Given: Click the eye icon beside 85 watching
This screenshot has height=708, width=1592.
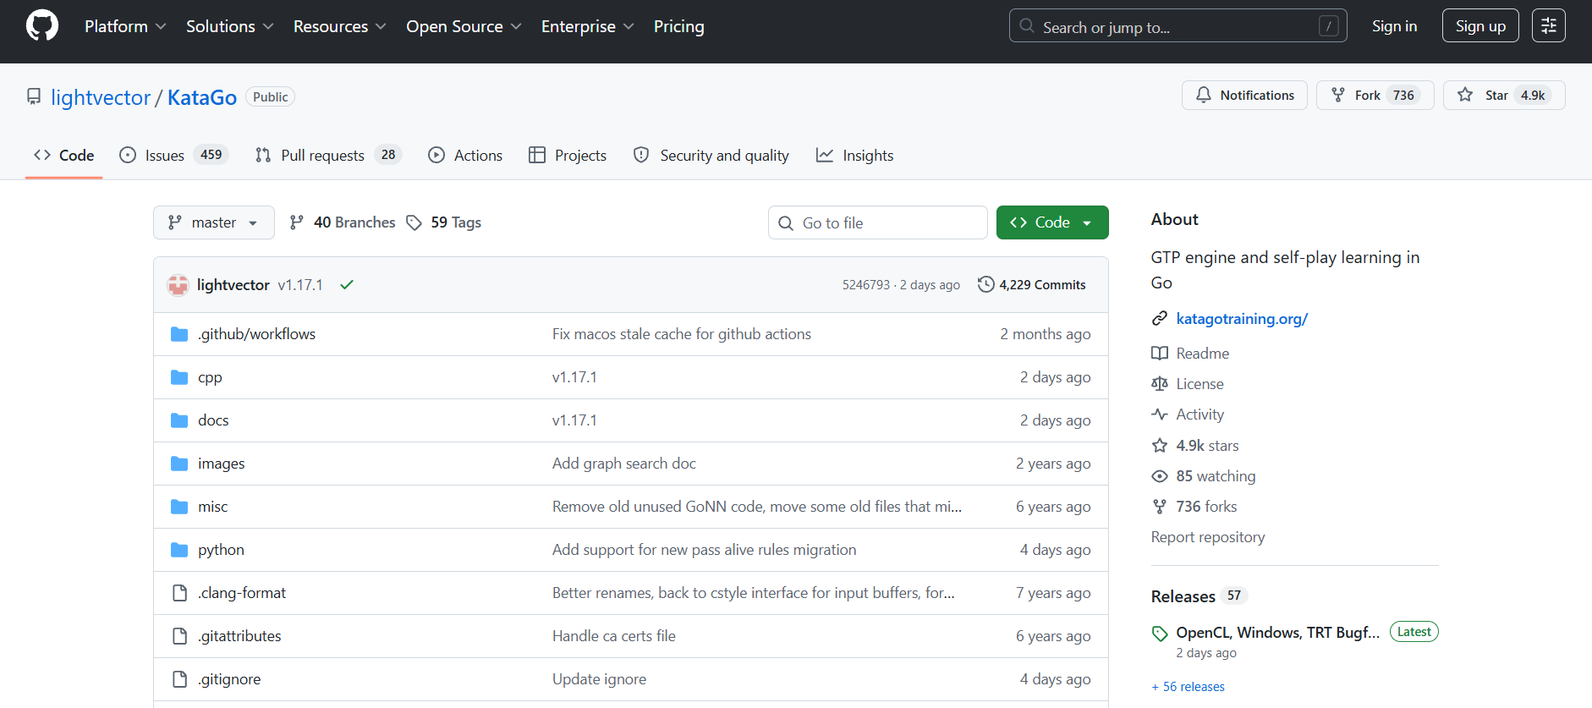Looking at the screenshot, I should [x=1159, y=476].
